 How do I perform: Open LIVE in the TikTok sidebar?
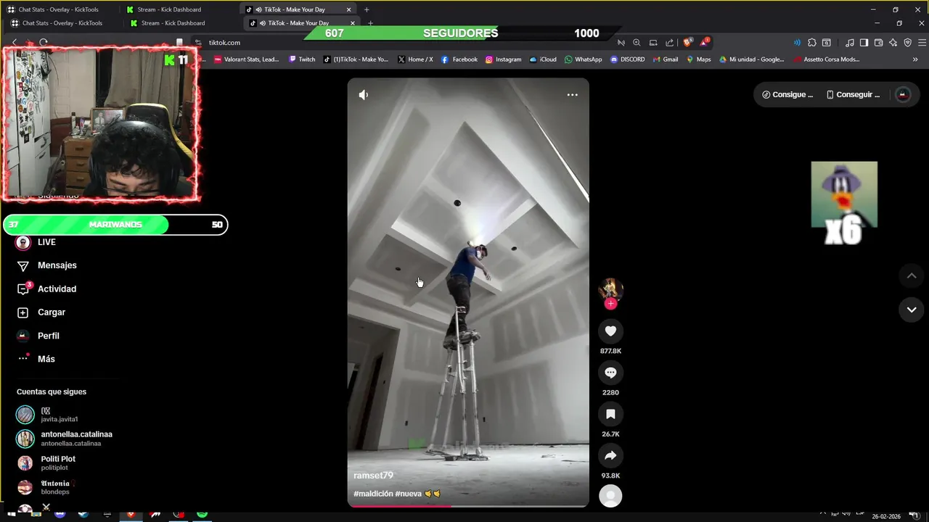46,242
